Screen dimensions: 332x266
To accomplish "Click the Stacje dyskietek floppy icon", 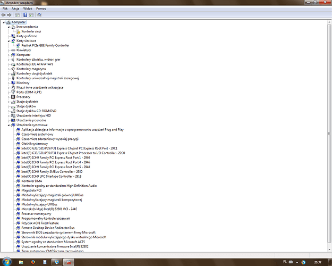I will click(13, 102).
